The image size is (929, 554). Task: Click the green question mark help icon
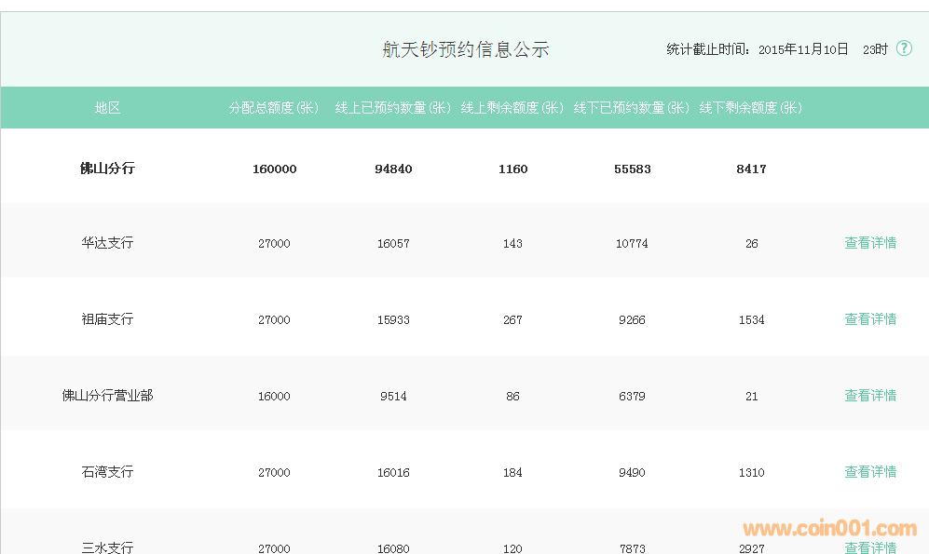pos(904,48)
